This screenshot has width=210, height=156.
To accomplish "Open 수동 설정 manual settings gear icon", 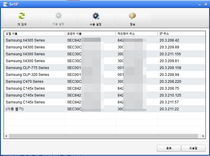I will pyautogui.click(x=96, y=16).
